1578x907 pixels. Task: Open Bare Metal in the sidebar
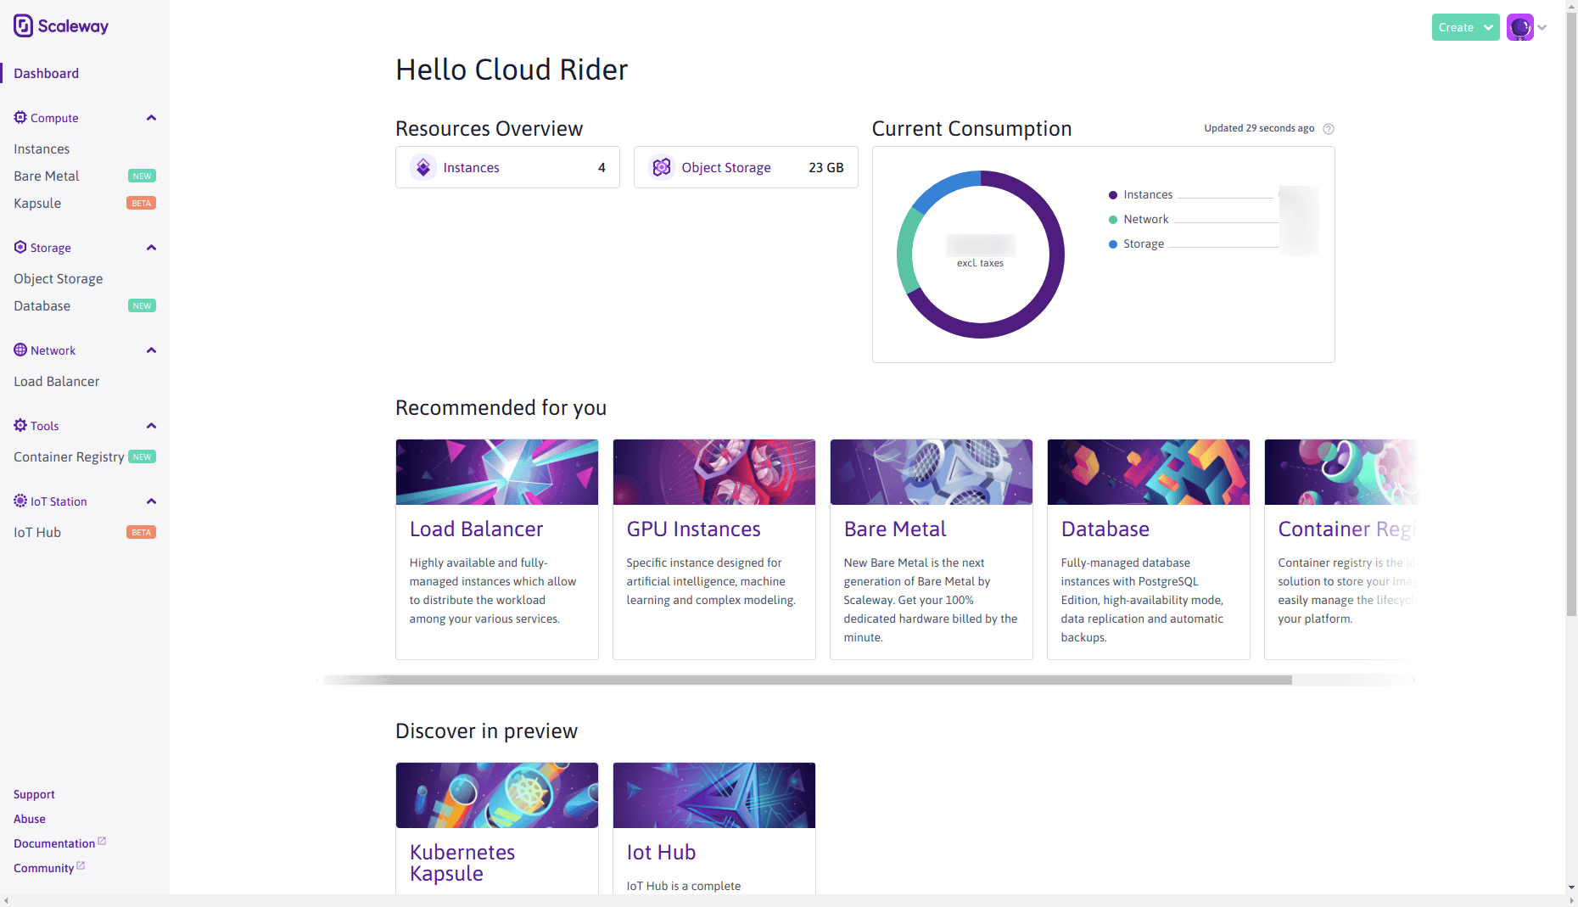tap(47, 176)
